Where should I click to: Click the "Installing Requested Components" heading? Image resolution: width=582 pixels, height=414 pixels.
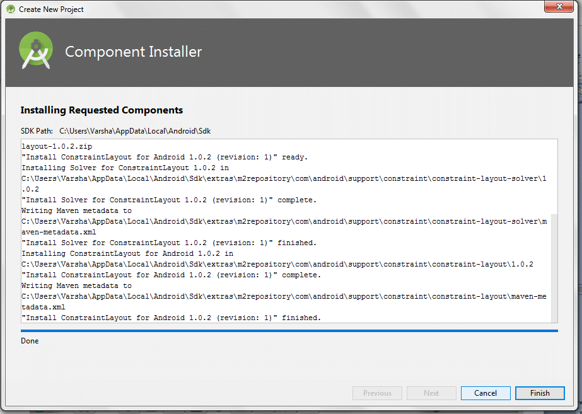102,110
